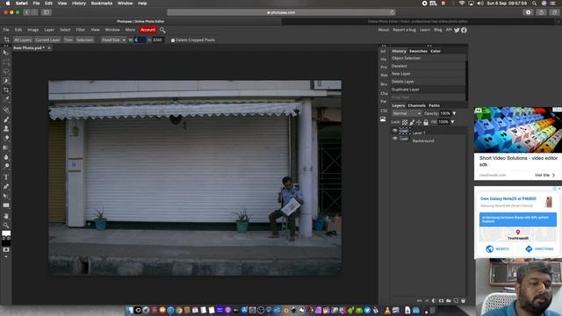Open the Image menu
Screen dimensions: 562x316
(x=33, y=30)
